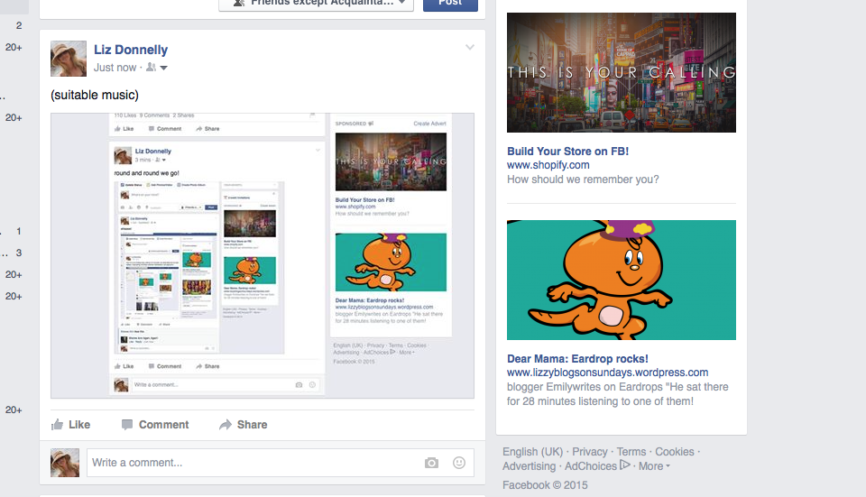The height and width of the screenshot is (497, 866).
Task: Click the Dear Mama: Eardrop rocks! headline
Action: click(577, 359)
